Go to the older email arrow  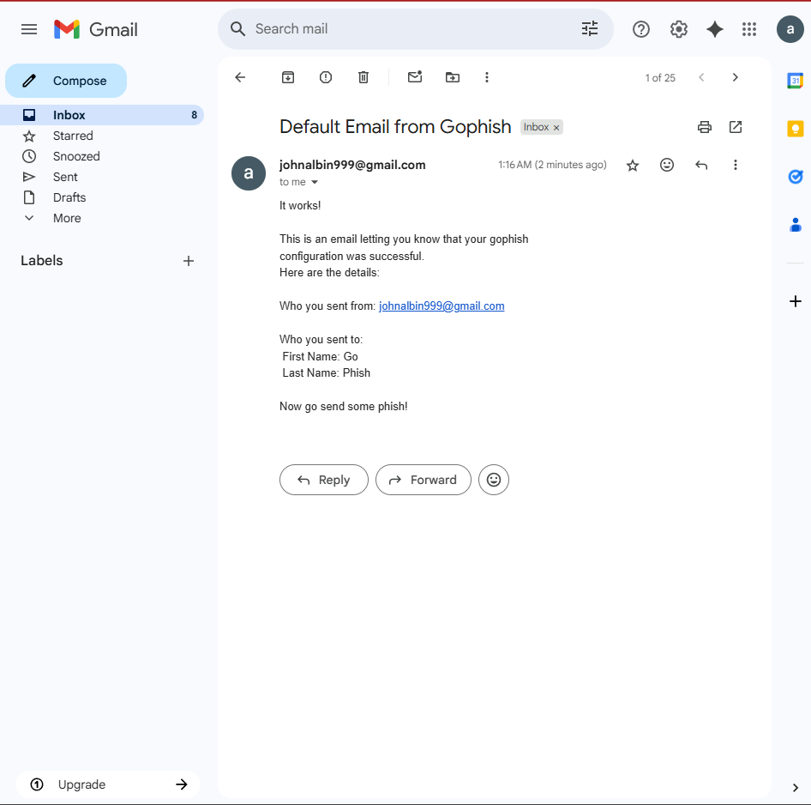pos(735,77)
